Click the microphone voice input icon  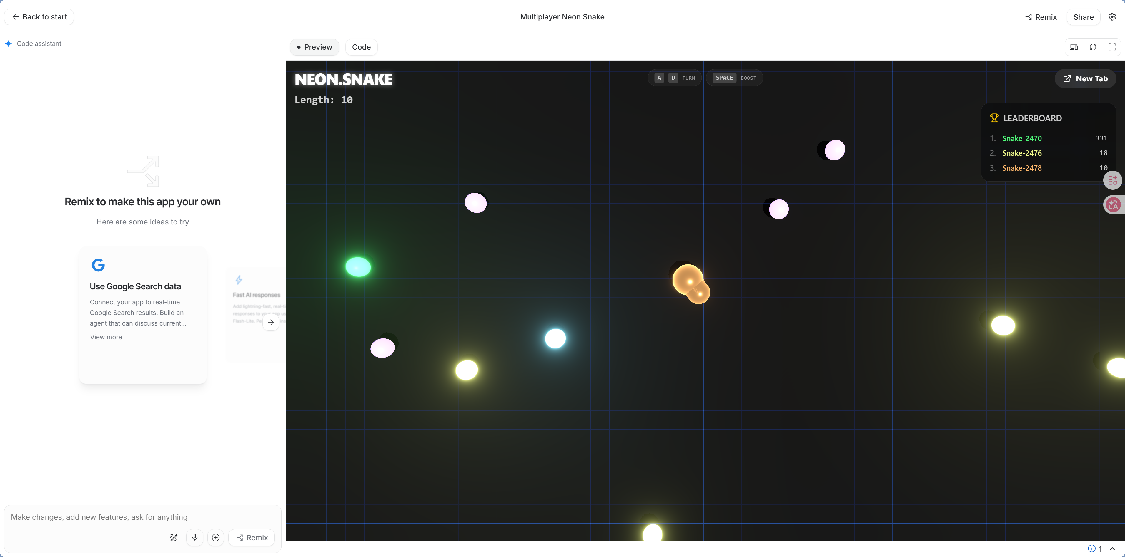click(195, 537)
